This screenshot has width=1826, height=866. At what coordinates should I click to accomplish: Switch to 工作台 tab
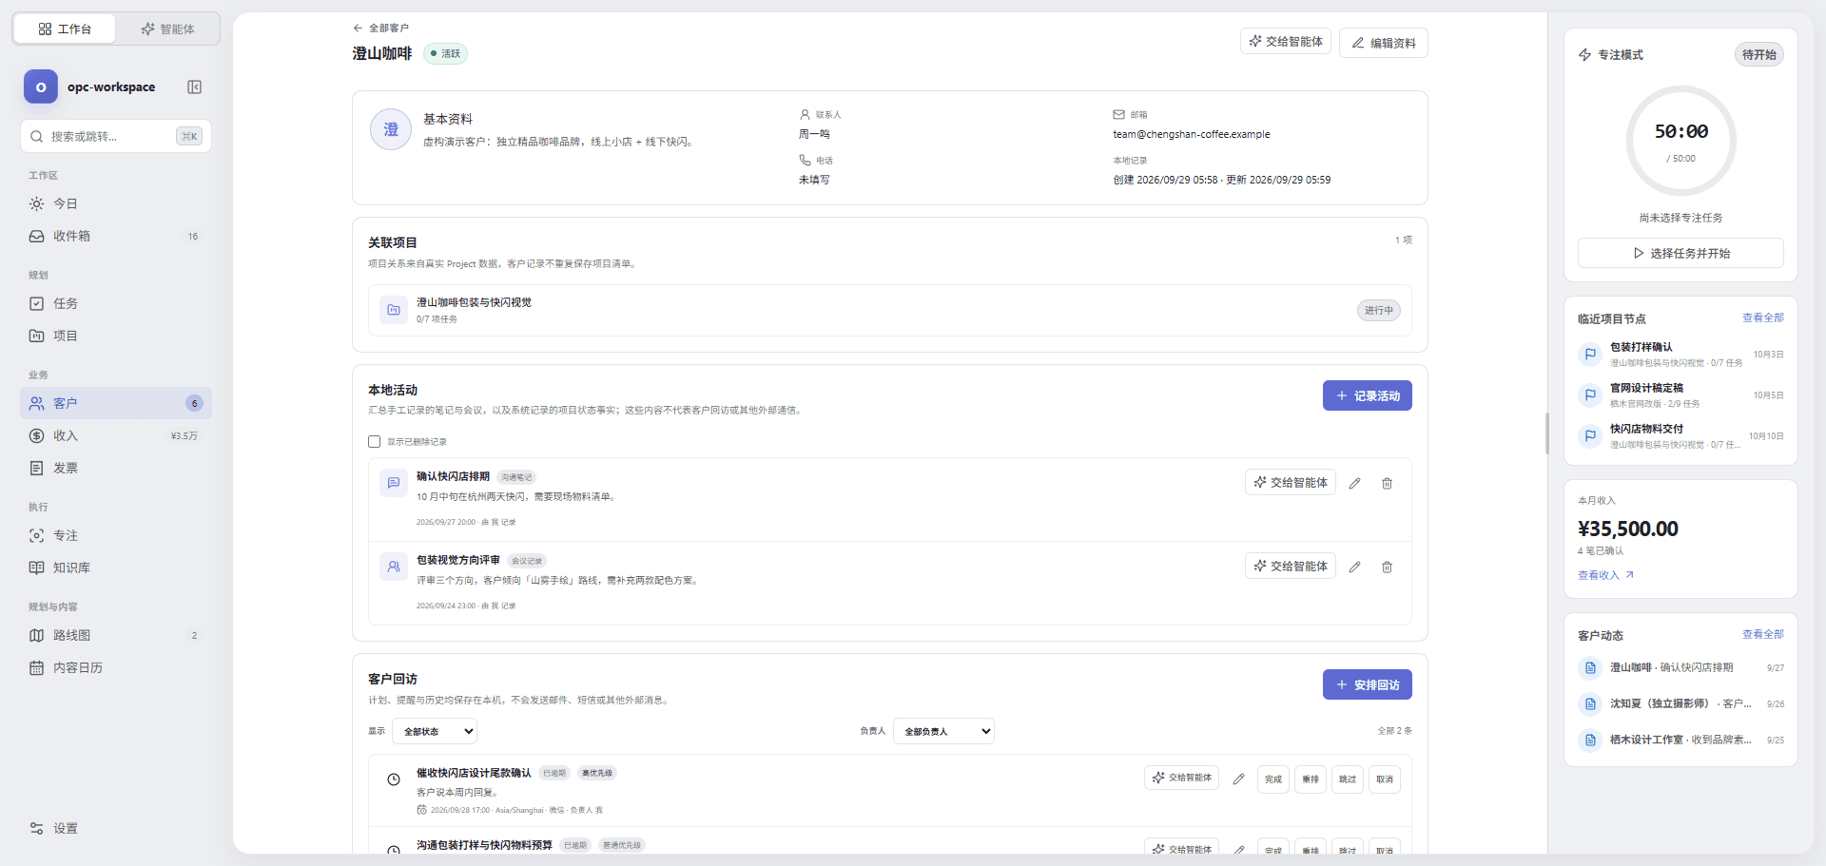[x=65, y=29]
